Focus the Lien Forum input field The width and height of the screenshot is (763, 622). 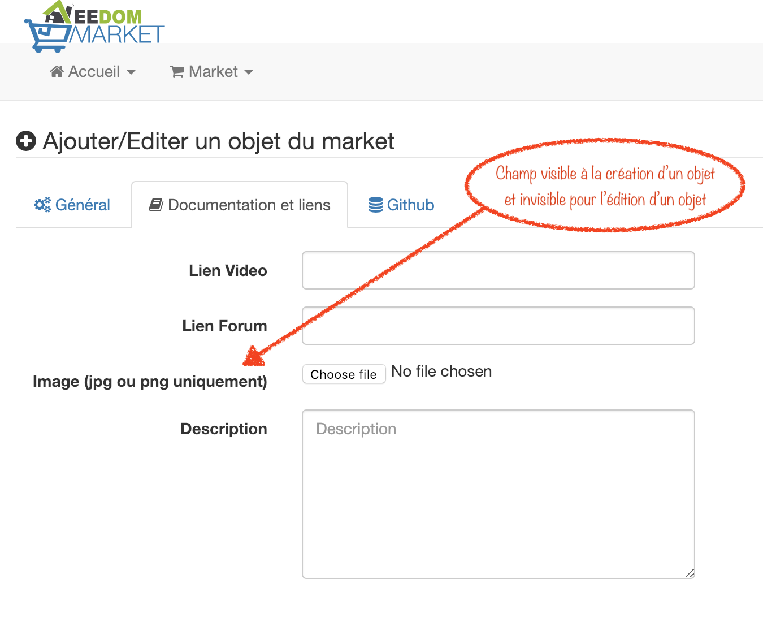498,326
